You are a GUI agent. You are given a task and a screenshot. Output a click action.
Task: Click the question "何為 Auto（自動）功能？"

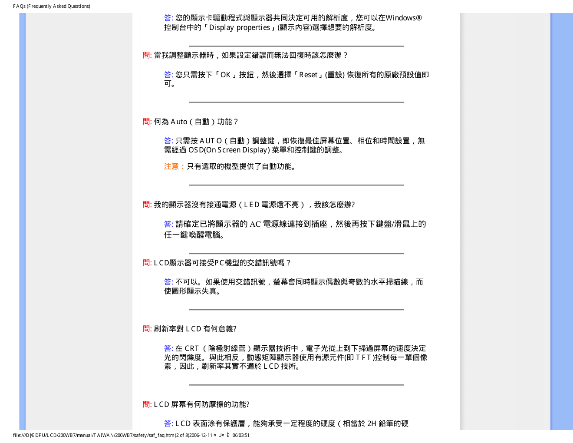pos(191,122)
